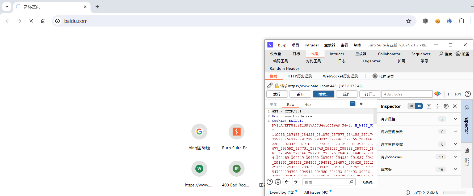Screen dimensions: 474x196
Task: Click the cookie extension icon in Chrome toolbar
Action: pos(437,21)
